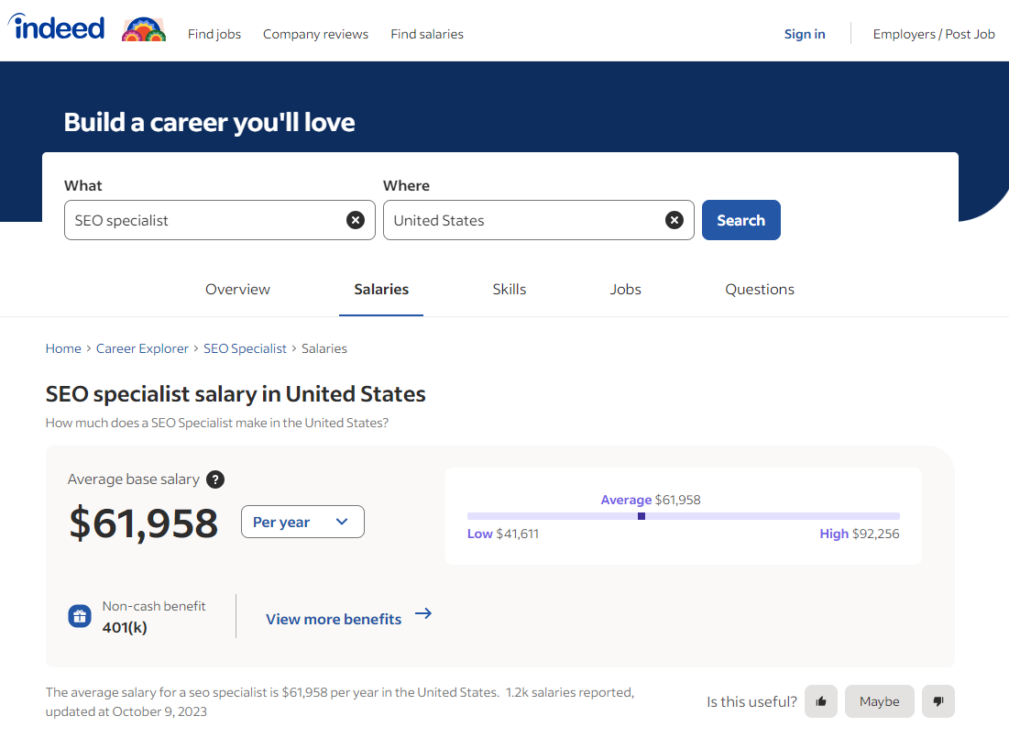
Task: Click the colorful rainbow emblem icon
Action: (144, 29)
